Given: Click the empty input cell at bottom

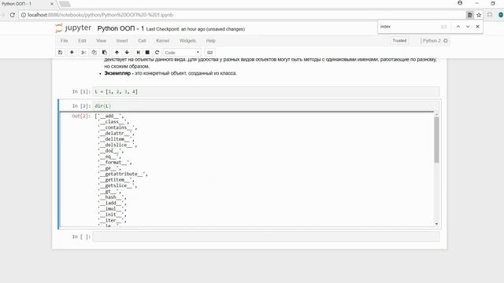Looking at the screenshot, I should coord(266,237).
